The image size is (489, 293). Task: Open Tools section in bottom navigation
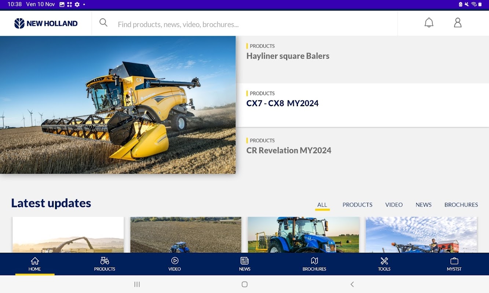tap(384, 264)
